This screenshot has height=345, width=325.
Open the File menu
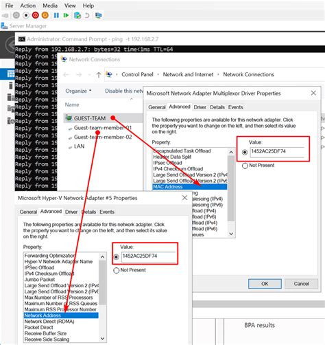[x=9, y=5]
